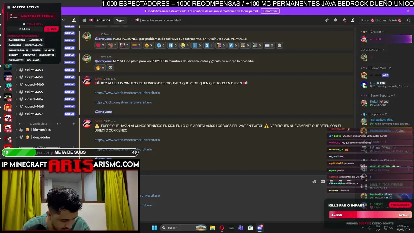Open the magnifier server icon with 1 badge
The image size is (414, 233).
(x=8, y=86)
